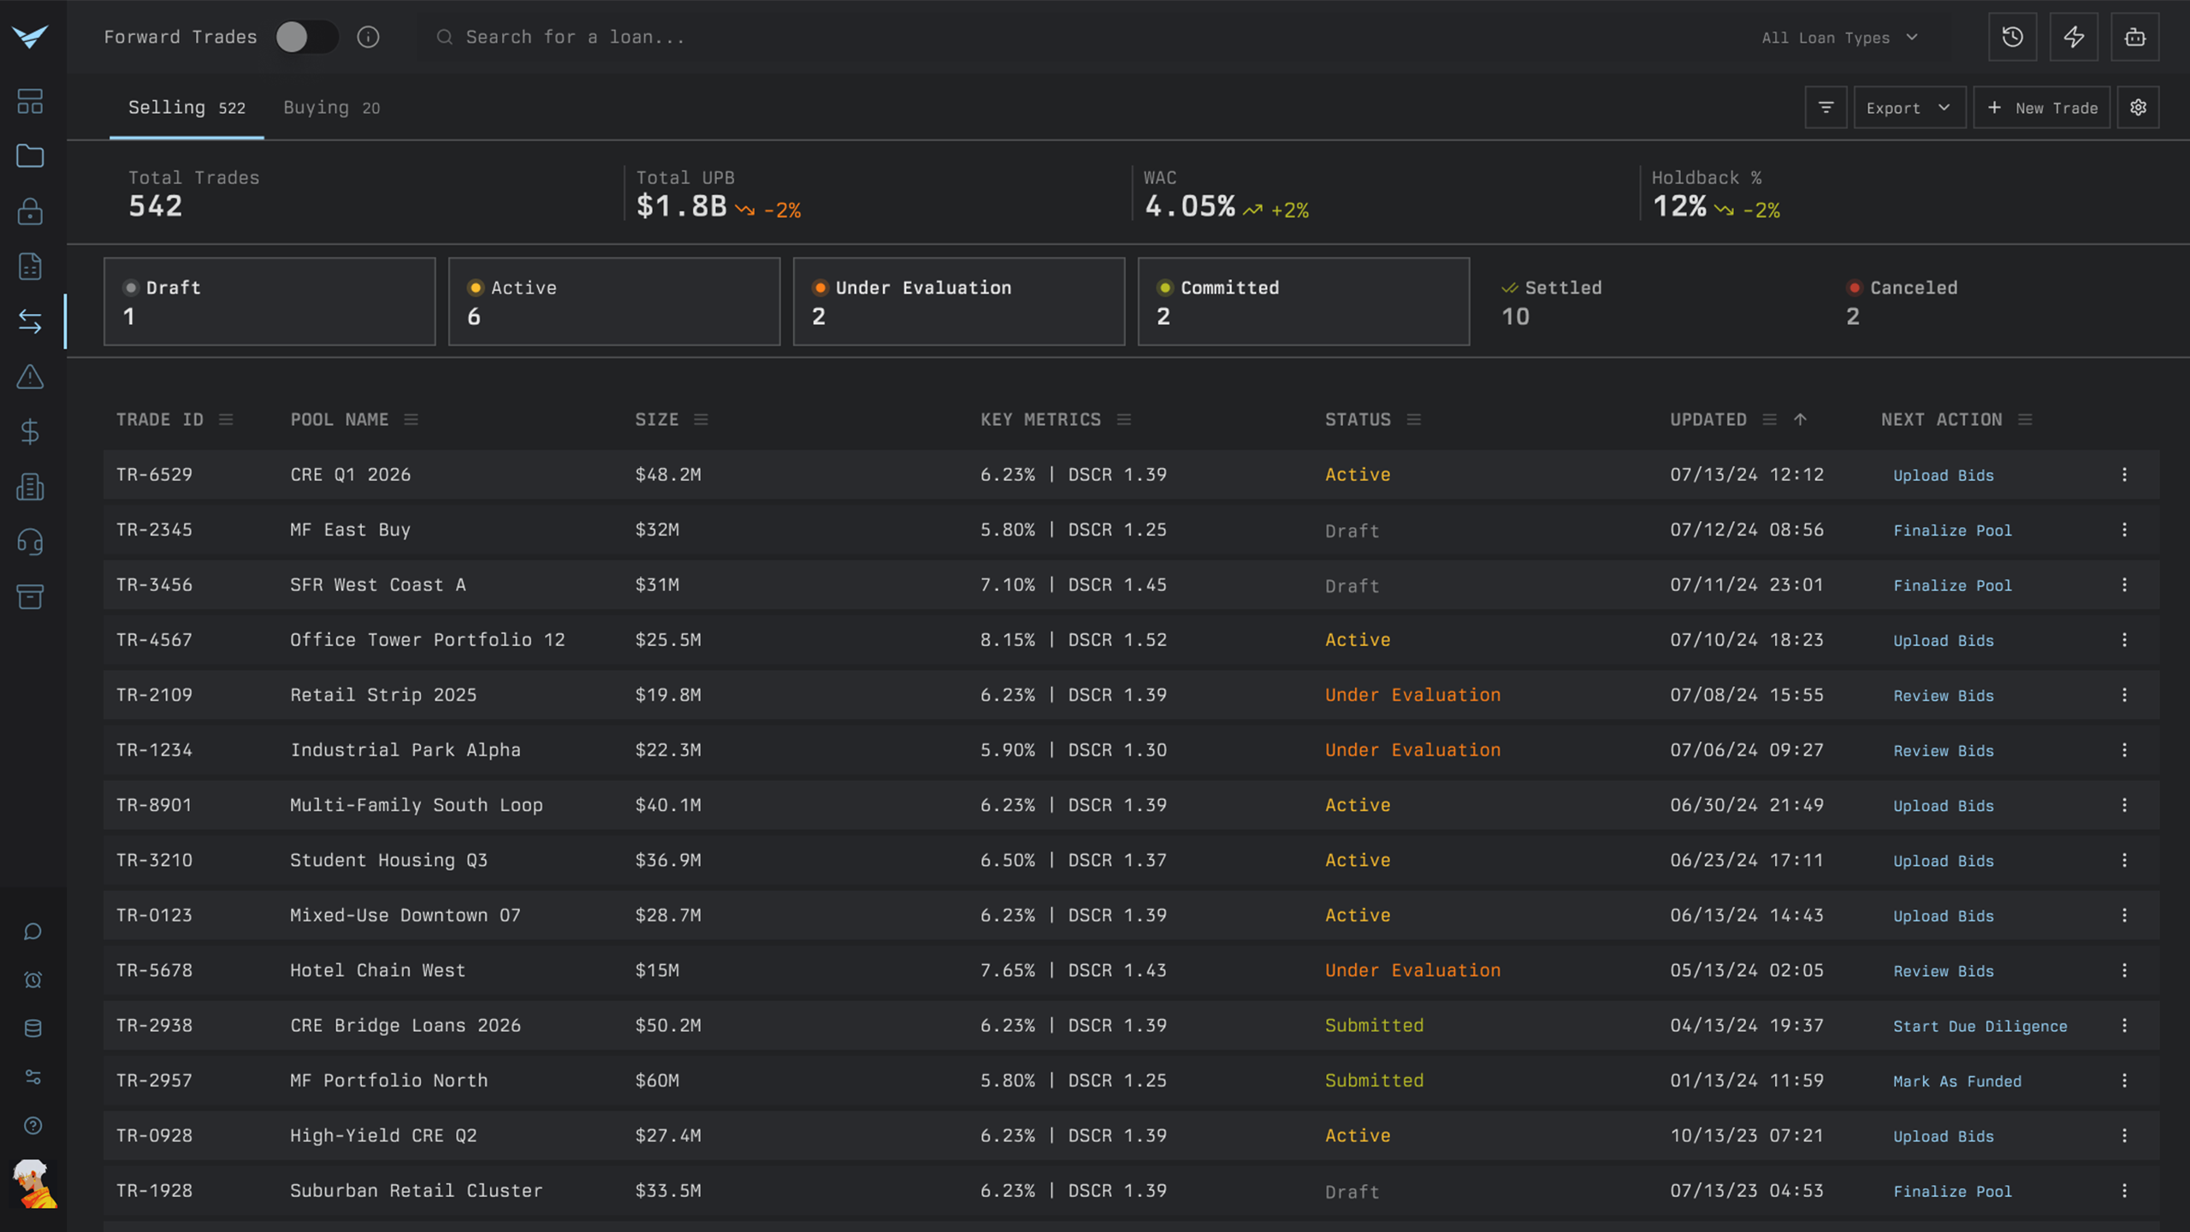Viewport: 2190px width, 1232px height.
Task: Click the Forward Trades info icon
Action: 368,37
